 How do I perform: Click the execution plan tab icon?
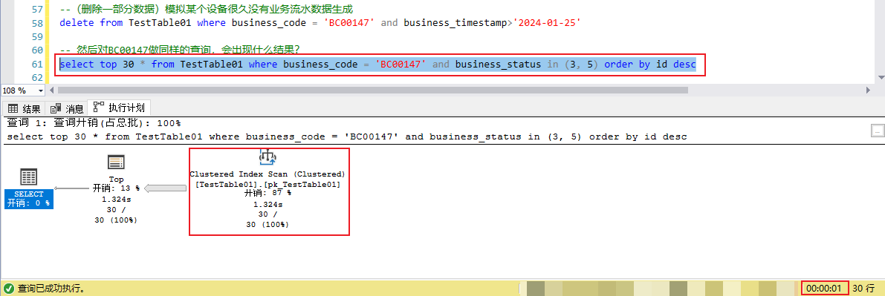(x=99, y=107)
